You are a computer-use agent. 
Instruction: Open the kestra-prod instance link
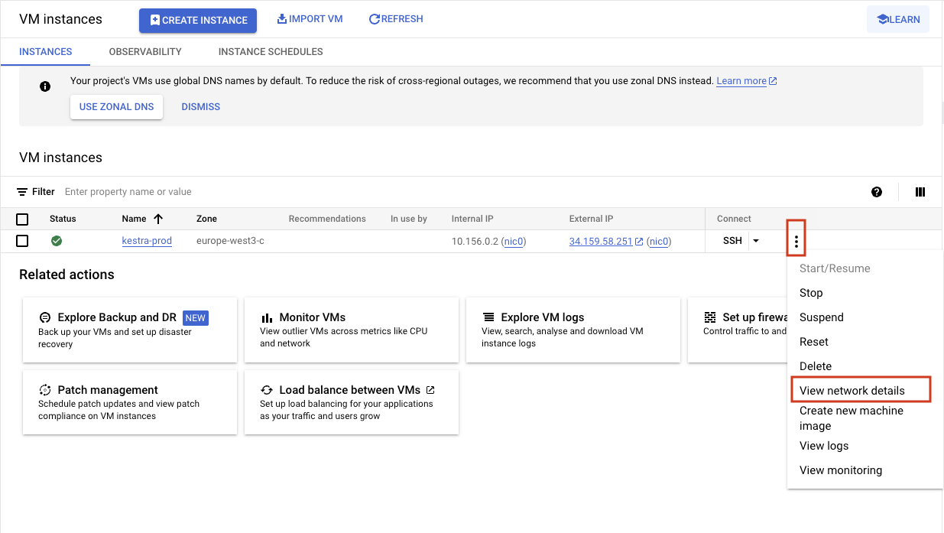pyautogui.click(x=146, y=240)
